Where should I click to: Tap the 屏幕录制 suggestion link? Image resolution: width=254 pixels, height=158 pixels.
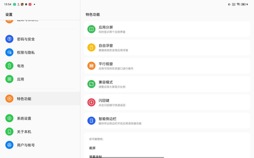pyautogui.click(x=95, y=156)
